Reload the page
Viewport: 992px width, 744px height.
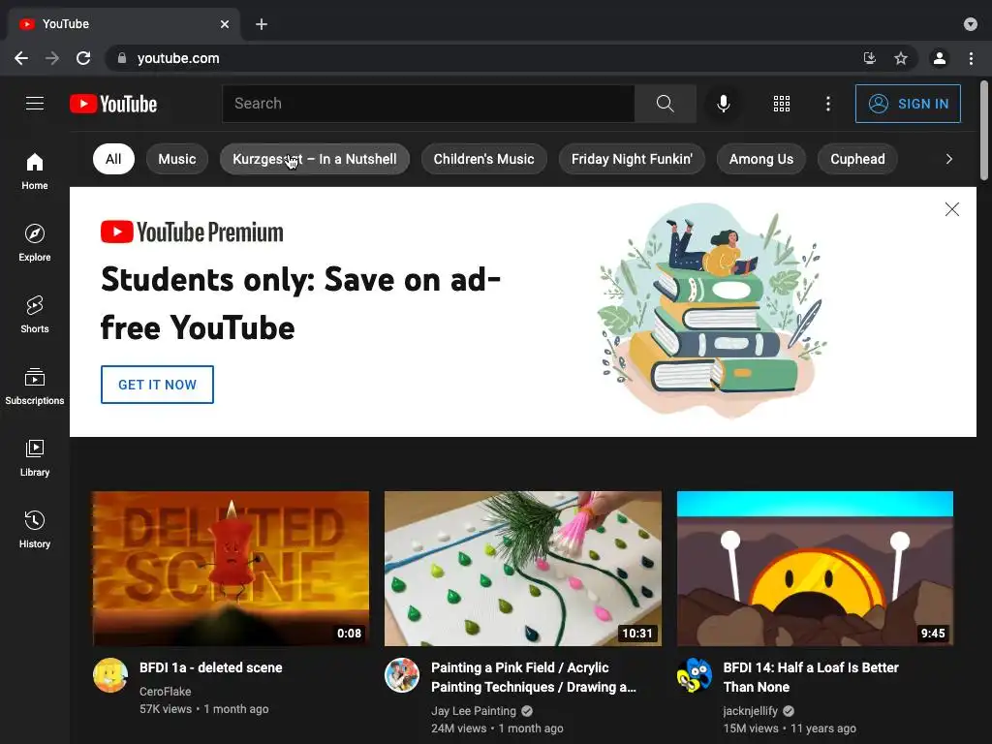pos(83,58)
